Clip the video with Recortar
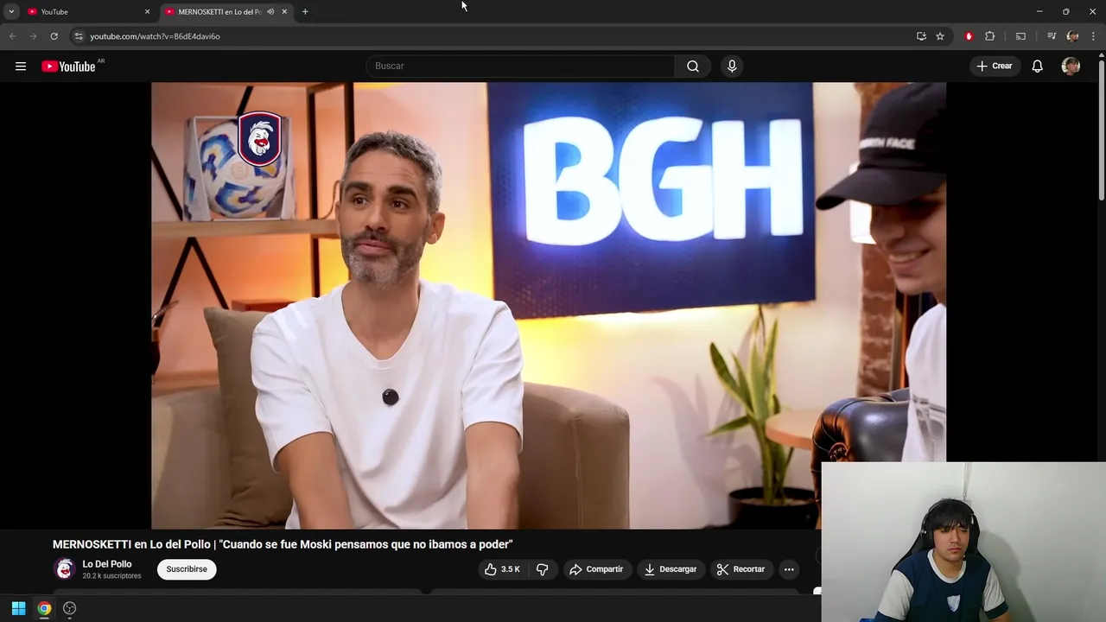 coord(741,569)
